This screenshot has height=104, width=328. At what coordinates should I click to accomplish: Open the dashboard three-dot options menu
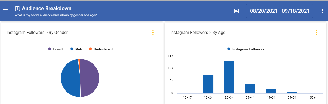coord(322,11)
